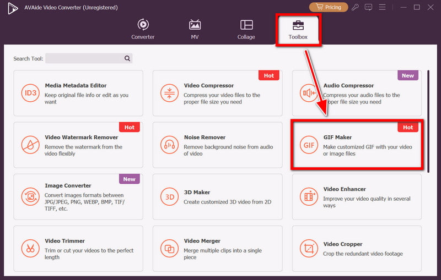This screenshot has width=441, height=280.
Task: Open Video Cropper title
Action: [342, 244]
